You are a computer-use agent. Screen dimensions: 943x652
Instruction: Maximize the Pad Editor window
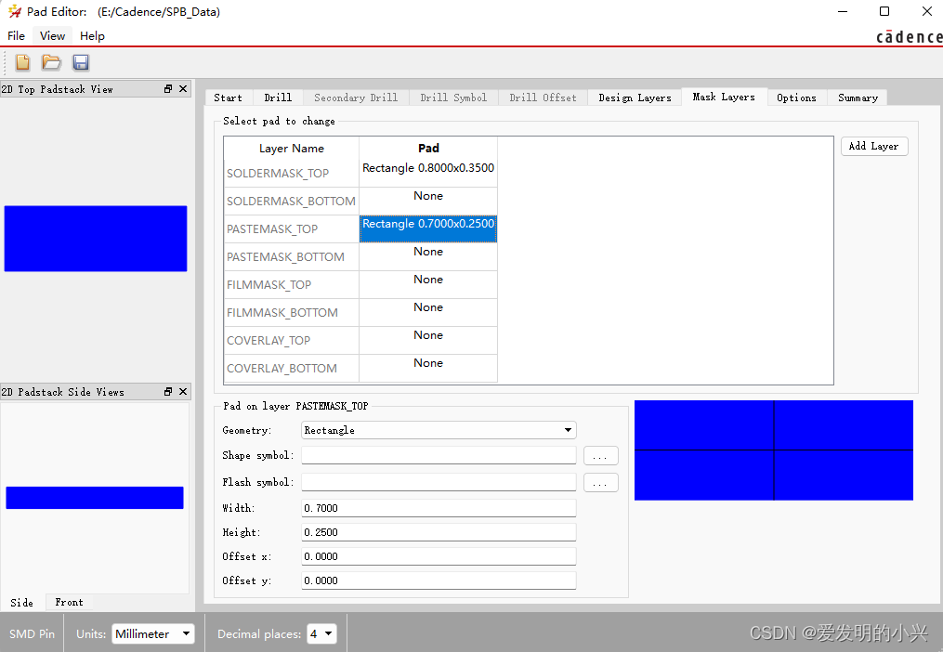(884, 11)
